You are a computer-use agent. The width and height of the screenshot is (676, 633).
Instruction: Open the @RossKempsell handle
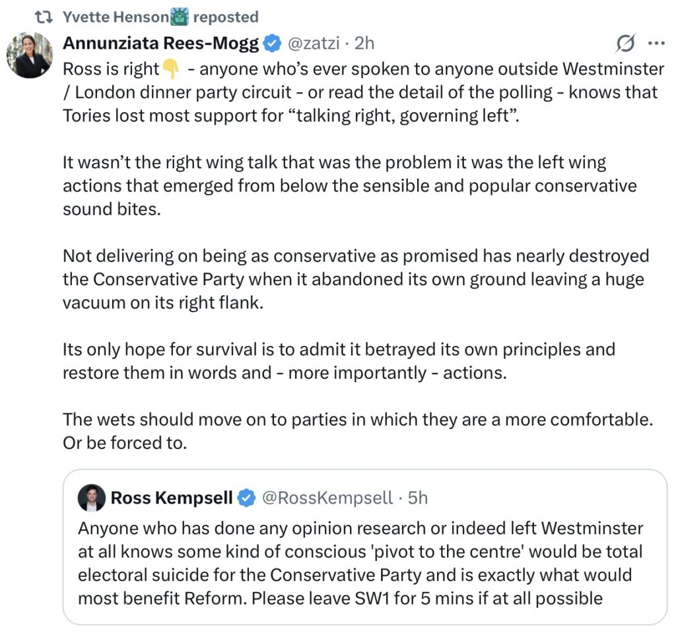pyautogui.click(x=327, y=498)
